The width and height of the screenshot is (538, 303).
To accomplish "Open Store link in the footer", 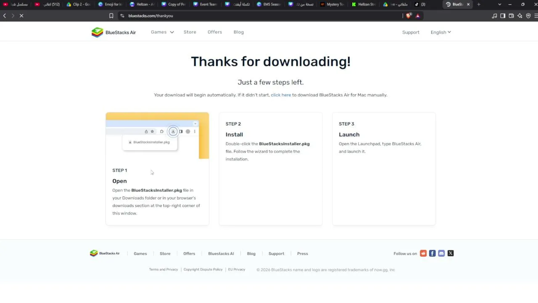I will (x=165, y=254).
